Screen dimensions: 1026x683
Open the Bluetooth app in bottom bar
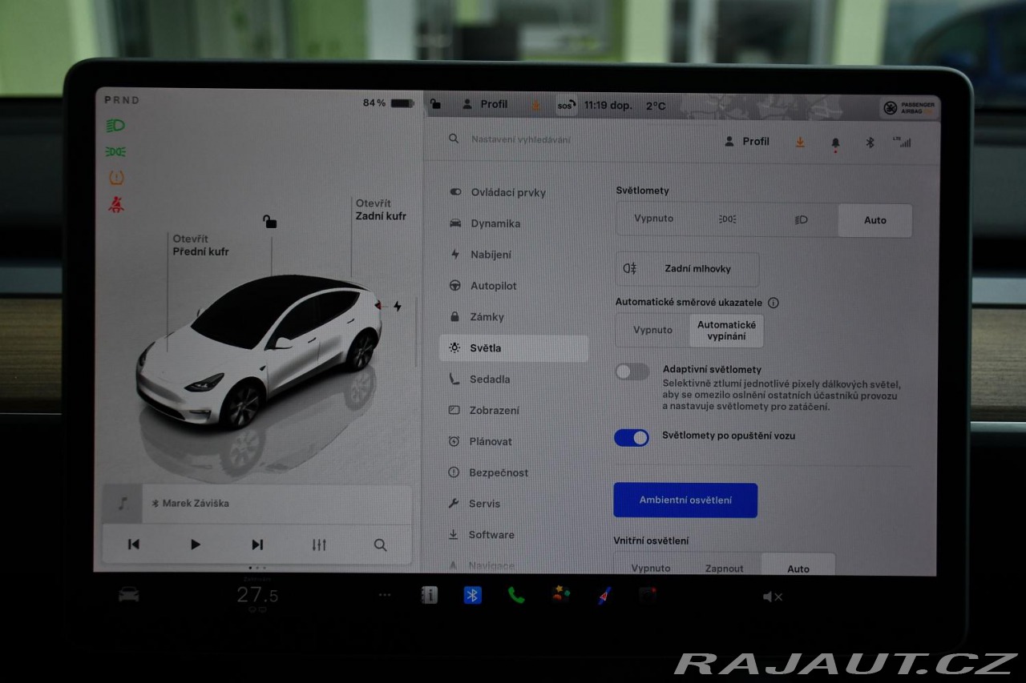point(473,595)
